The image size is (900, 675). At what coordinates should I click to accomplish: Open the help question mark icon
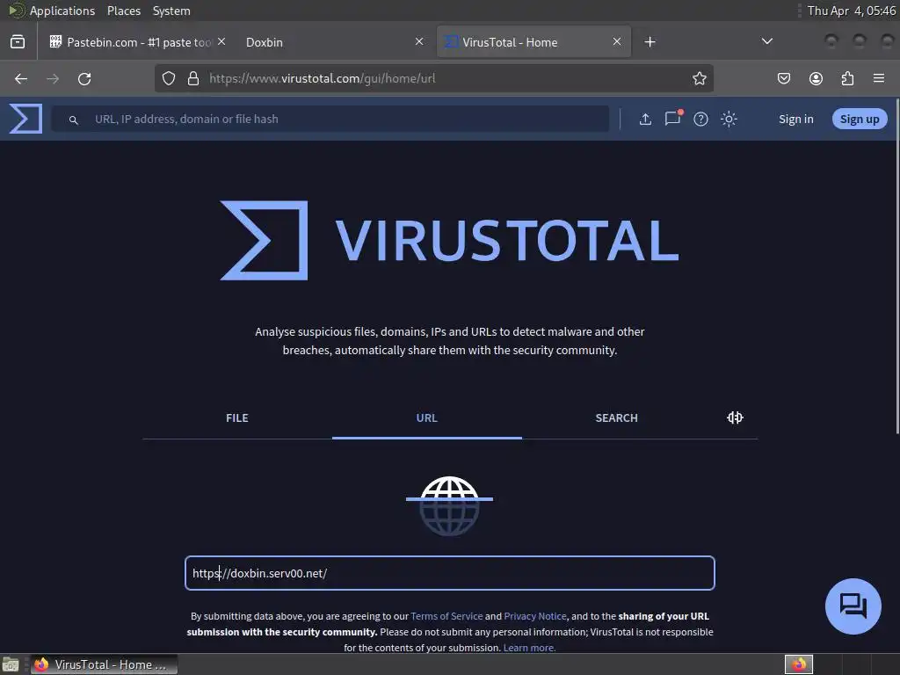coord(700,119)
